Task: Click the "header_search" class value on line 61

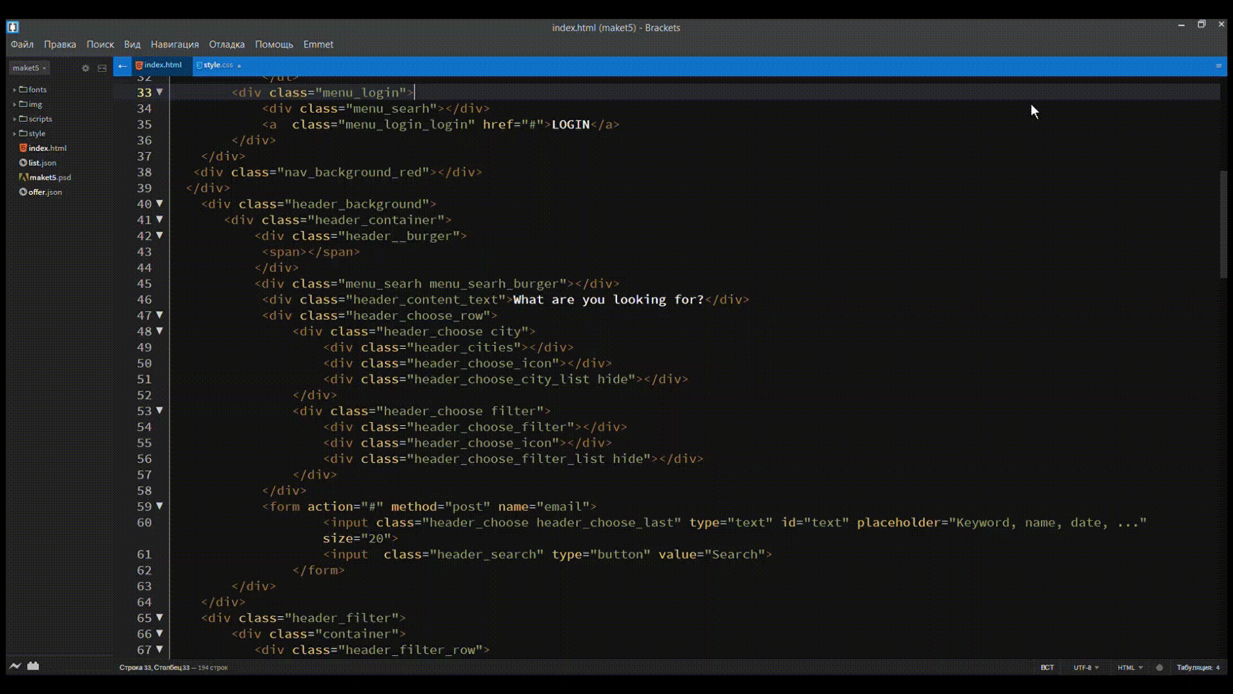Action: pos(486,554)
